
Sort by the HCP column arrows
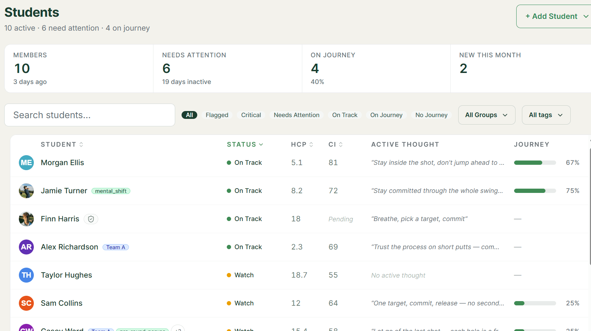pyautogui.click(x=311, y=145)
